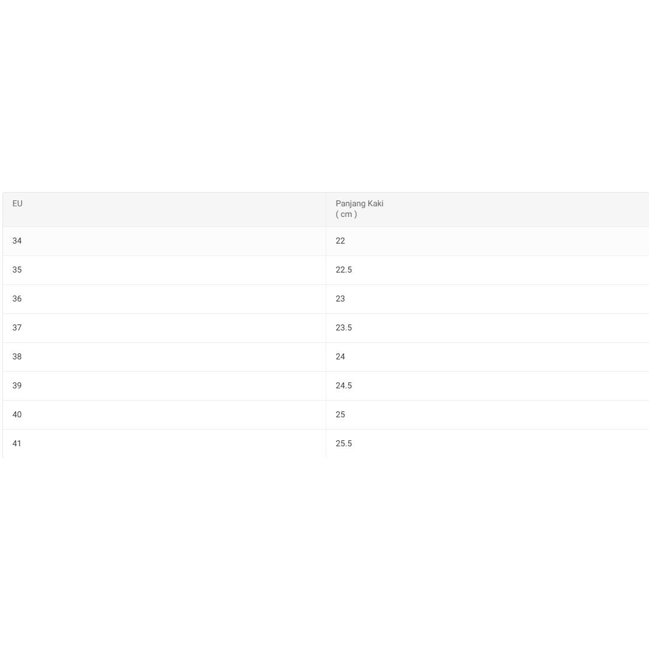Select EU size 38 cell

pos(17,357)
